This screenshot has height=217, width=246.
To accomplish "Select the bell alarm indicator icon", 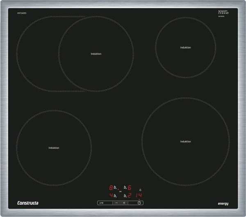I will tap(140, 189).
